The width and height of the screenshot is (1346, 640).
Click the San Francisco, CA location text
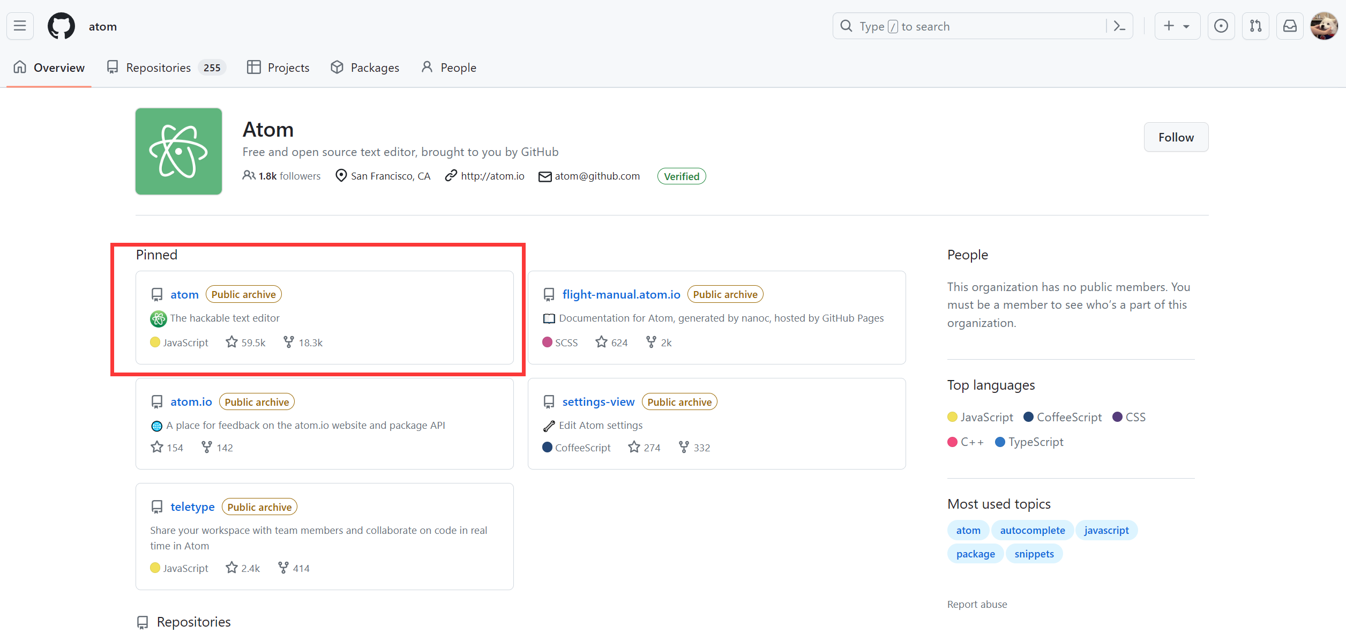tap(391, 176)
